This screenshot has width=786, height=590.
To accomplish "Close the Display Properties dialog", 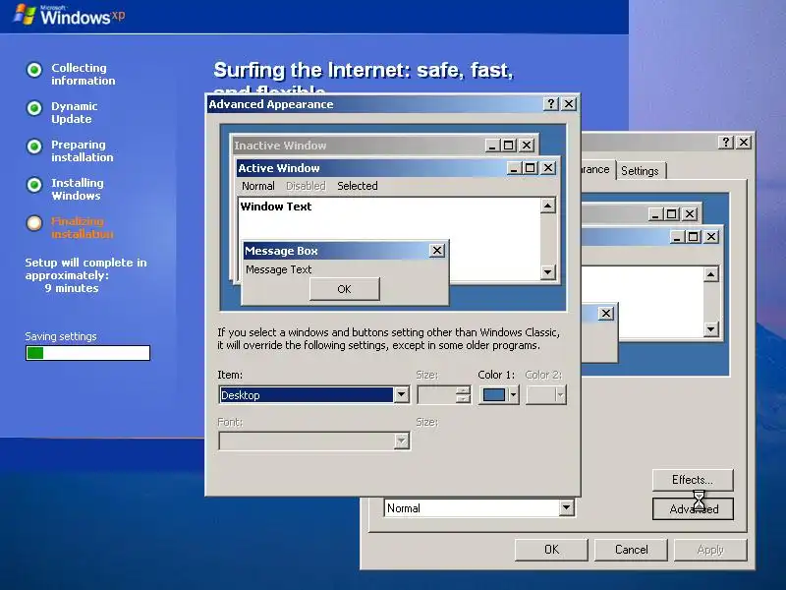I will (x=744, y=142).
